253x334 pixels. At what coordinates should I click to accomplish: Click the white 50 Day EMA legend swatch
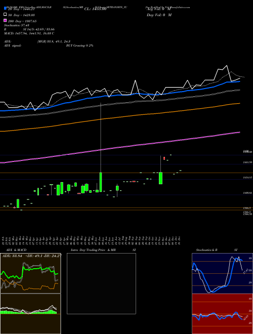click(5, 15)
